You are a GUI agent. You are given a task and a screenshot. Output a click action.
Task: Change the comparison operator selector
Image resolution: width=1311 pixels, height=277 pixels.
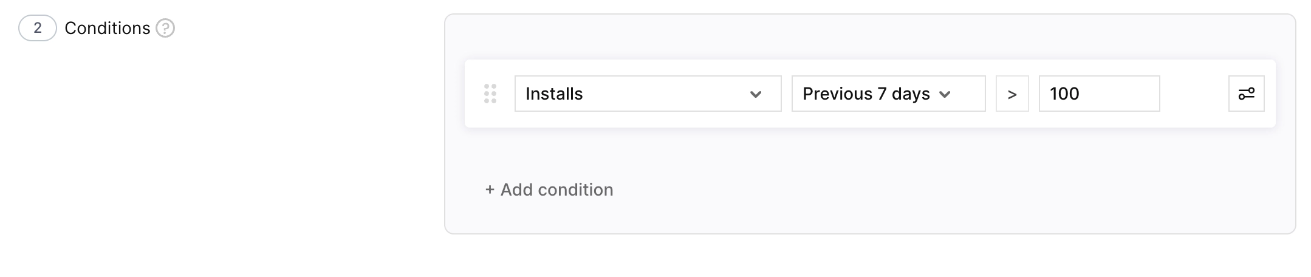pyautogui.click(x=1012, y=94)
